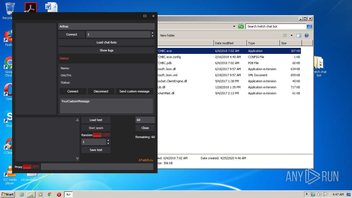Viewport: 352px width, 198px height.
Task: Click New folder in Explorer toolbar
Action: pos(167,35)
